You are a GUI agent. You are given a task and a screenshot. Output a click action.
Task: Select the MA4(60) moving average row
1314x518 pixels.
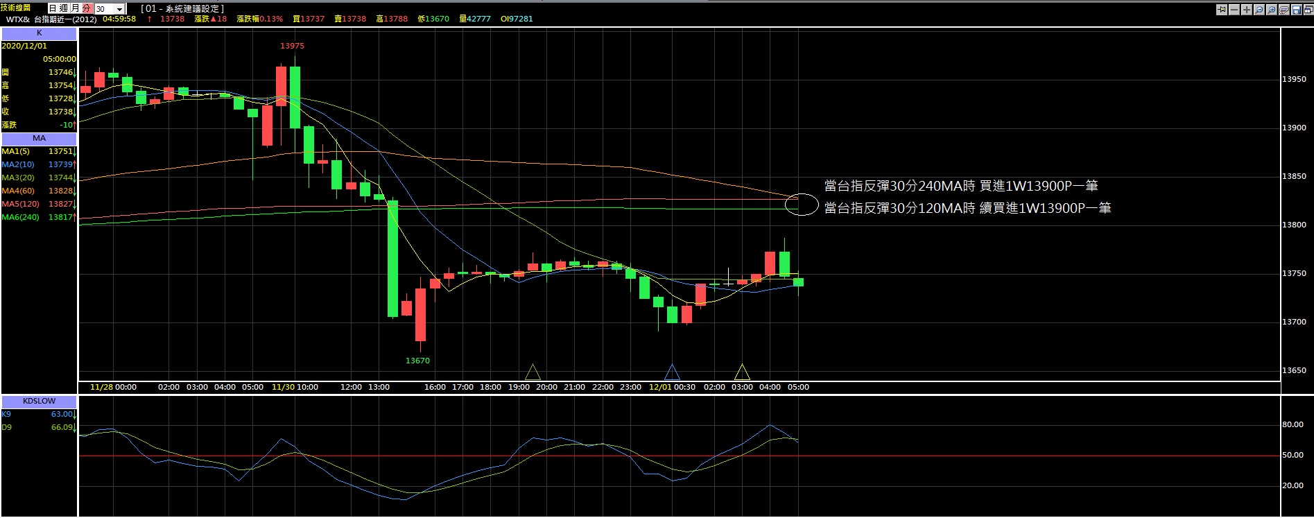pos(39,191)
